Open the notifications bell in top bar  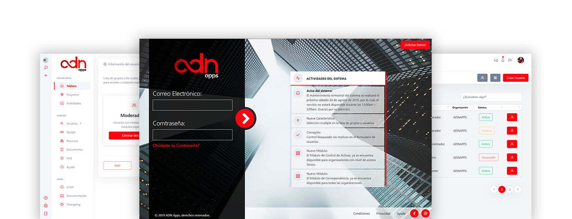[503, 60]
